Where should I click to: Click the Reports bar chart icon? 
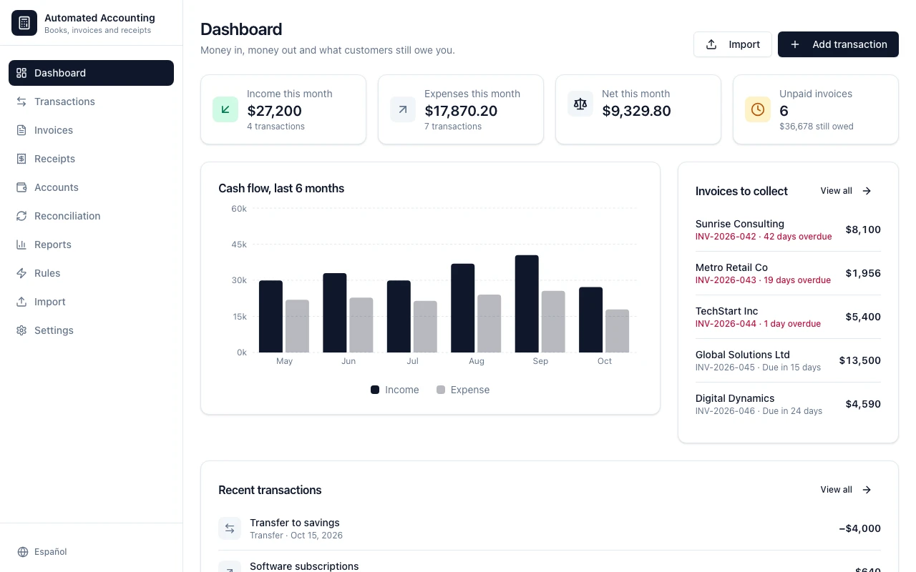pyautogui.click(x=21, y=245)
